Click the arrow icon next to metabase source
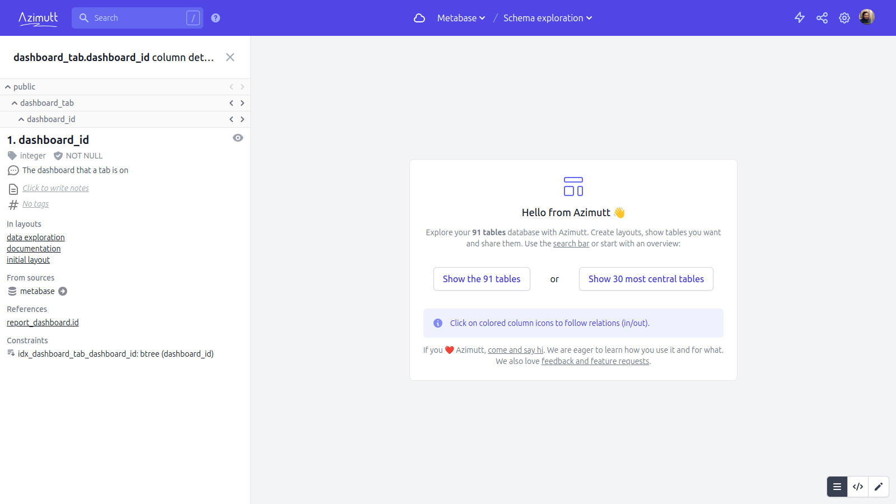This screenshot has width=896, height=504. click(x=63, y=291)
